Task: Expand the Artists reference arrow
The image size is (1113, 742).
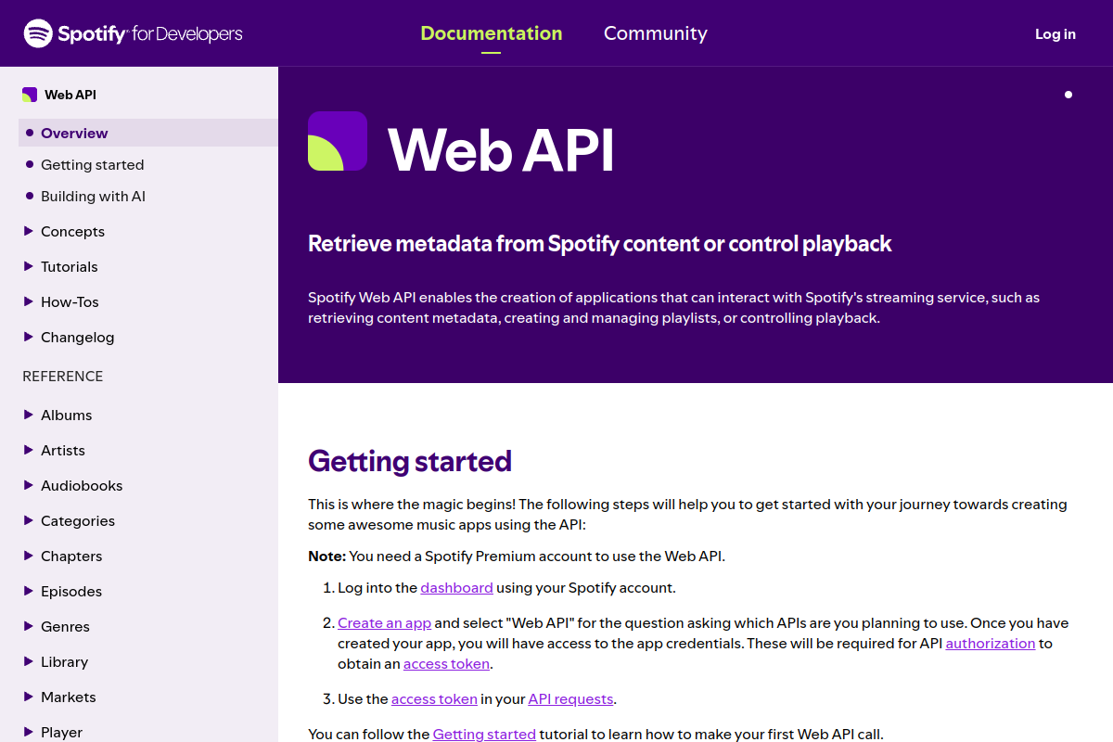Action: 29,450
